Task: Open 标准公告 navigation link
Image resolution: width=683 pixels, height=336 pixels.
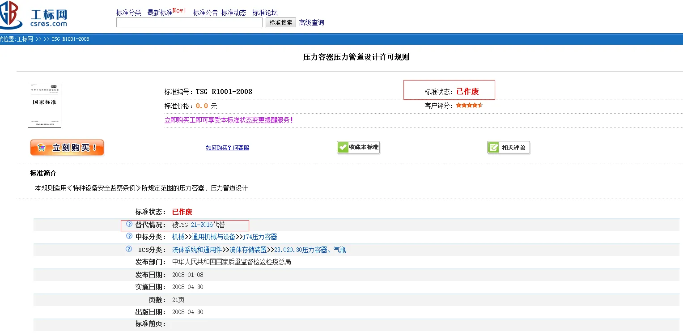Action: point(205,13)
